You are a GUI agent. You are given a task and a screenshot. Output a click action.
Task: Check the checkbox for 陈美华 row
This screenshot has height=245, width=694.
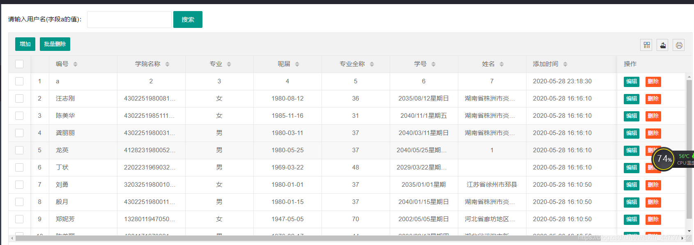tap(19, 116)
